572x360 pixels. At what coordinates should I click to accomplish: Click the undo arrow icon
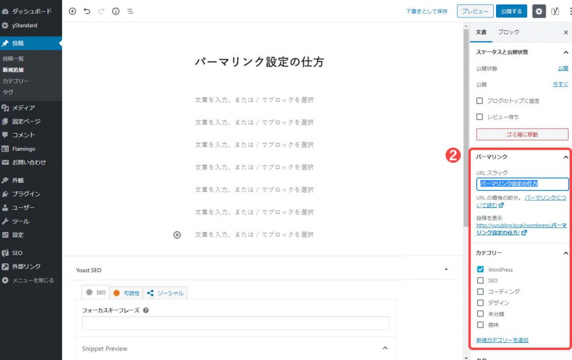[x=87, y=11]
